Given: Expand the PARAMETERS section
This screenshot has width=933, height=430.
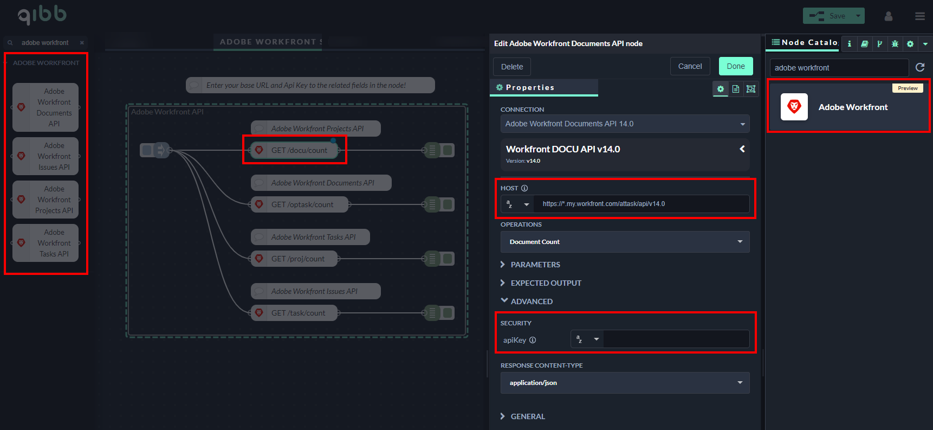Looking at the screenshot, I should [x=535, y=265].
